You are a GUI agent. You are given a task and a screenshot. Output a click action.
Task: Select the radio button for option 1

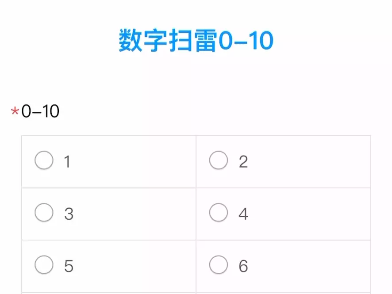click(44, 160)
